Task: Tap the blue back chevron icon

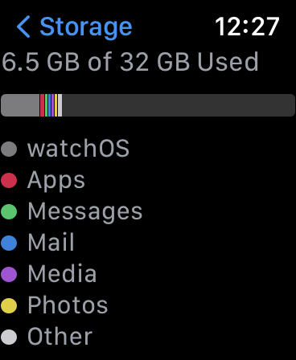Action: pyautogui.click(x=23, y=27)
